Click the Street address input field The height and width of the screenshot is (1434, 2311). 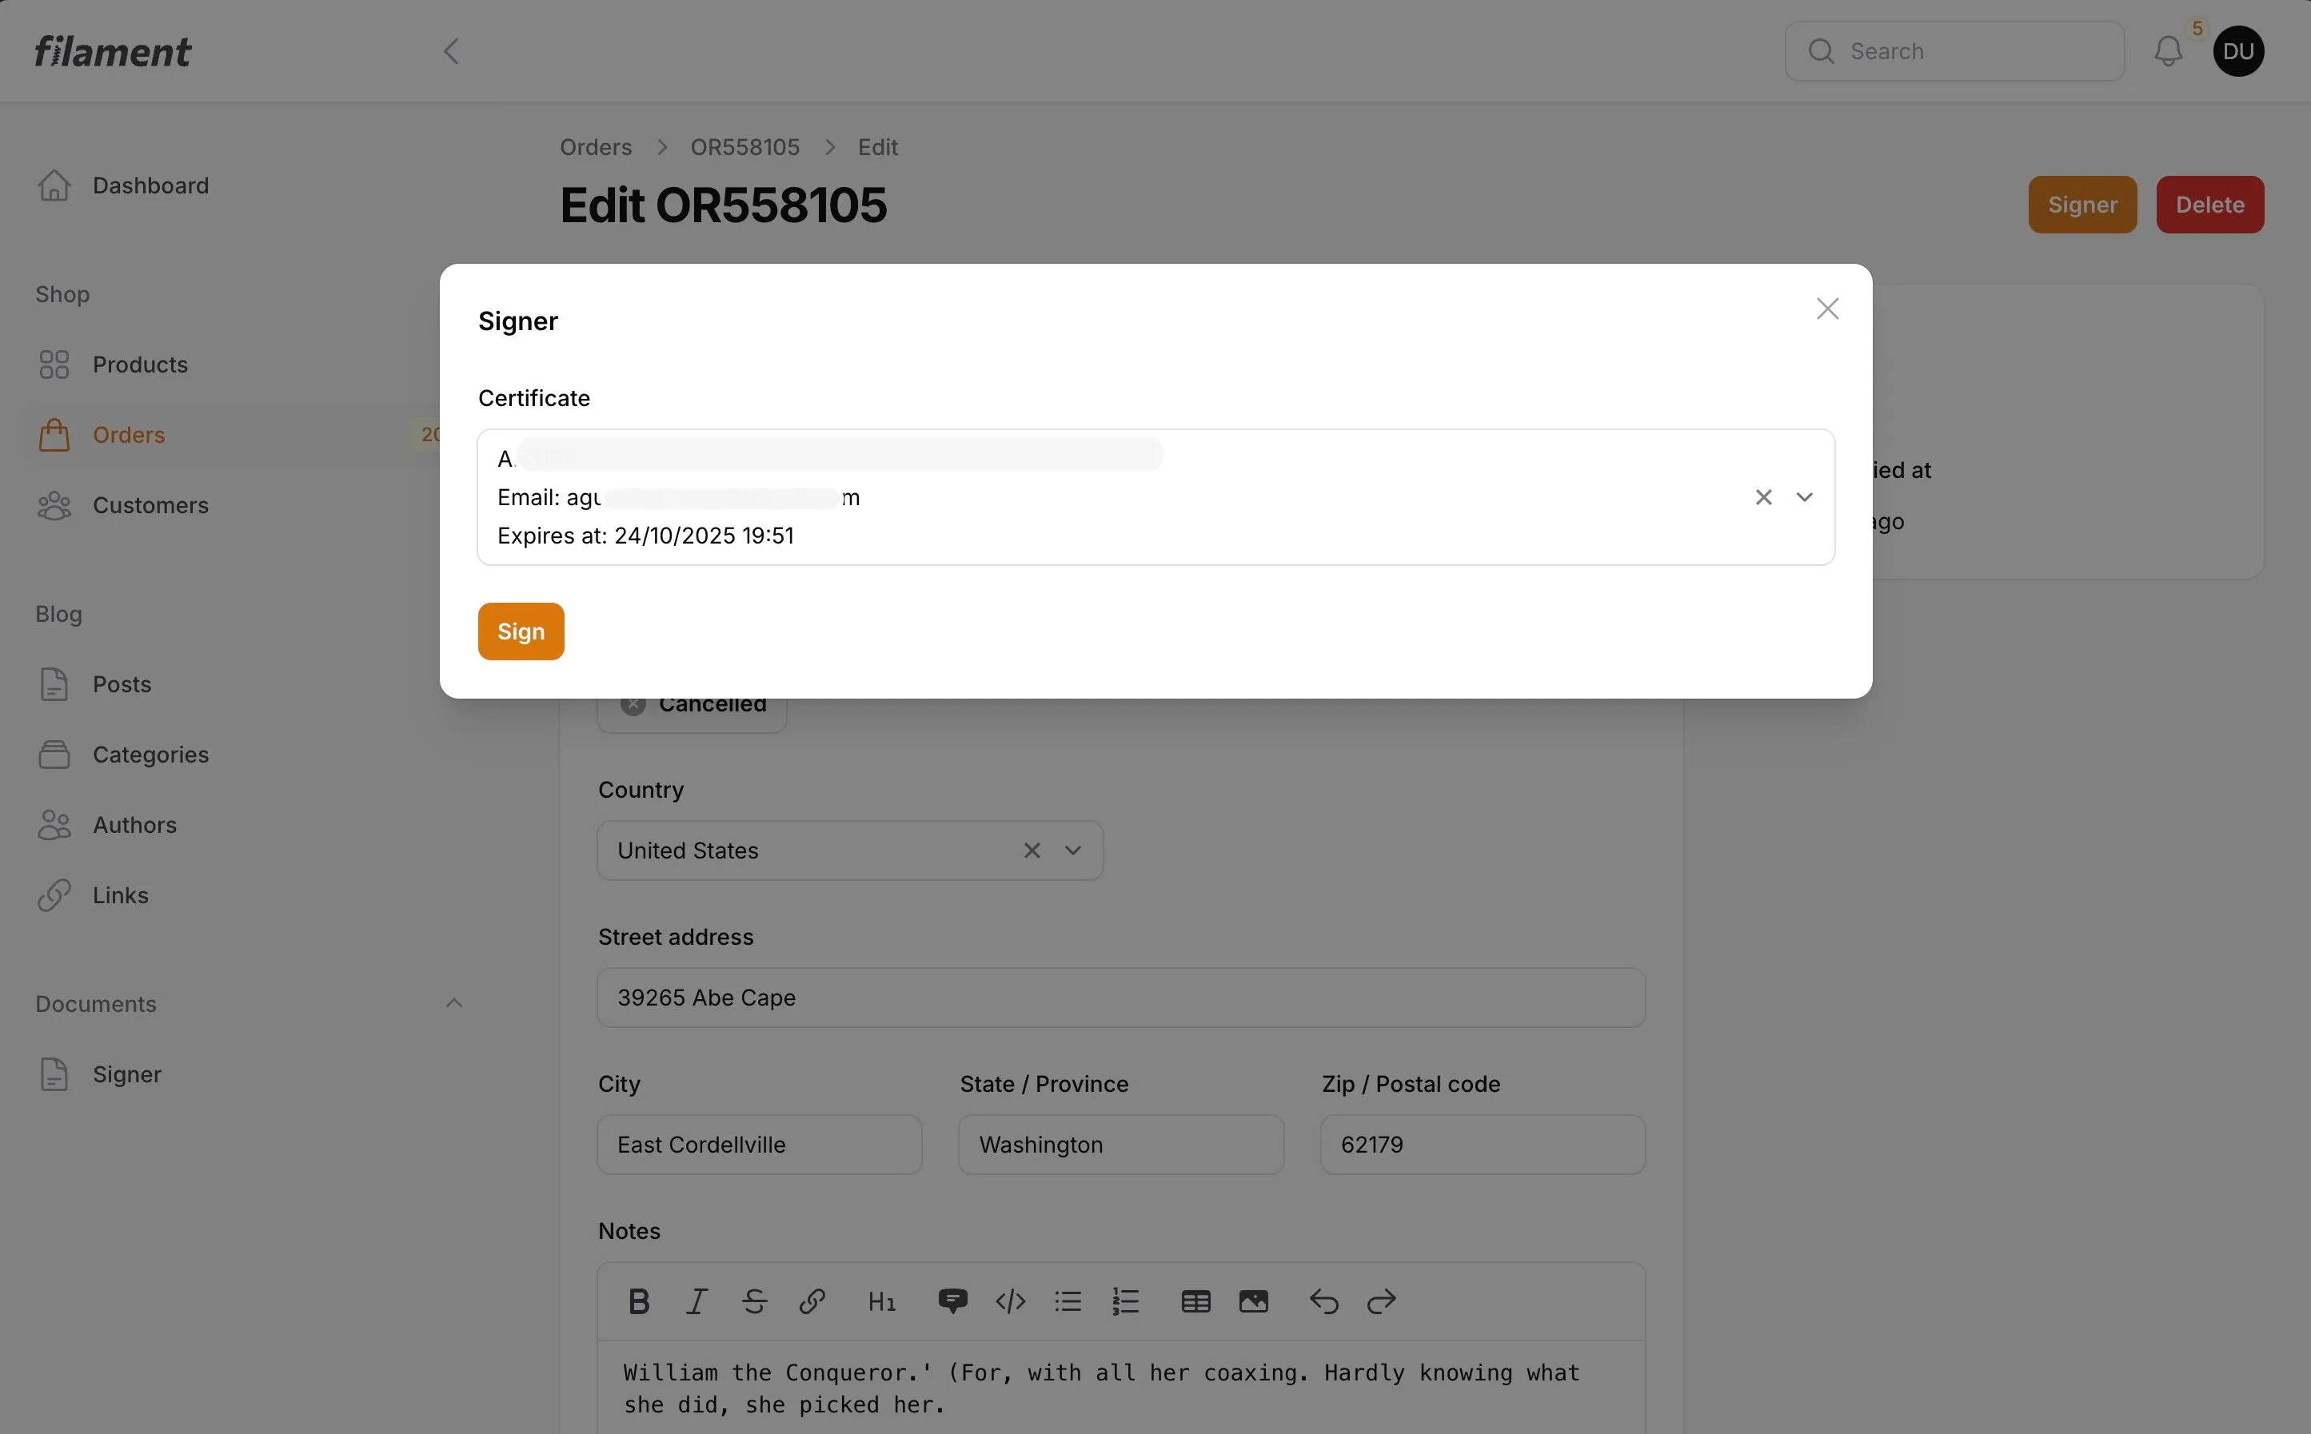click(x=1121, y=998)
